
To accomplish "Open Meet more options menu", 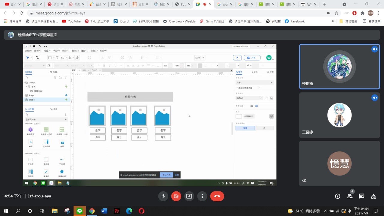I will click(202, 196).
